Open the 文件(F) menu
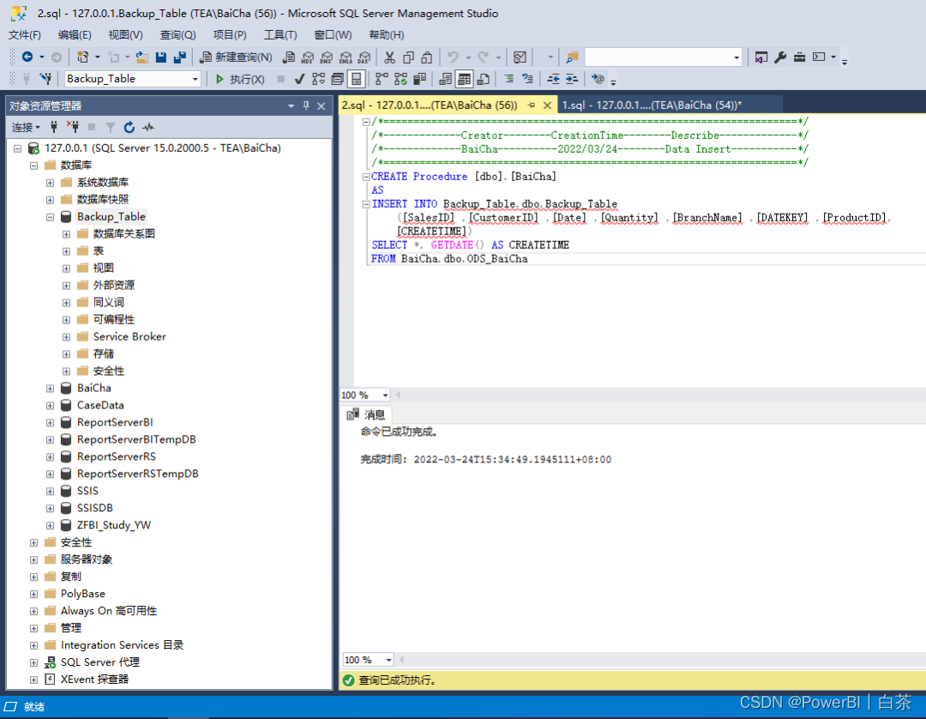 tap(25, 35)
